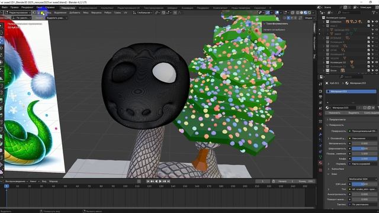The width and height of the screenshot is (379, 213).
Task: Select vertex selection mode icon
Action: pyautogui.click(x=34, y=12)
